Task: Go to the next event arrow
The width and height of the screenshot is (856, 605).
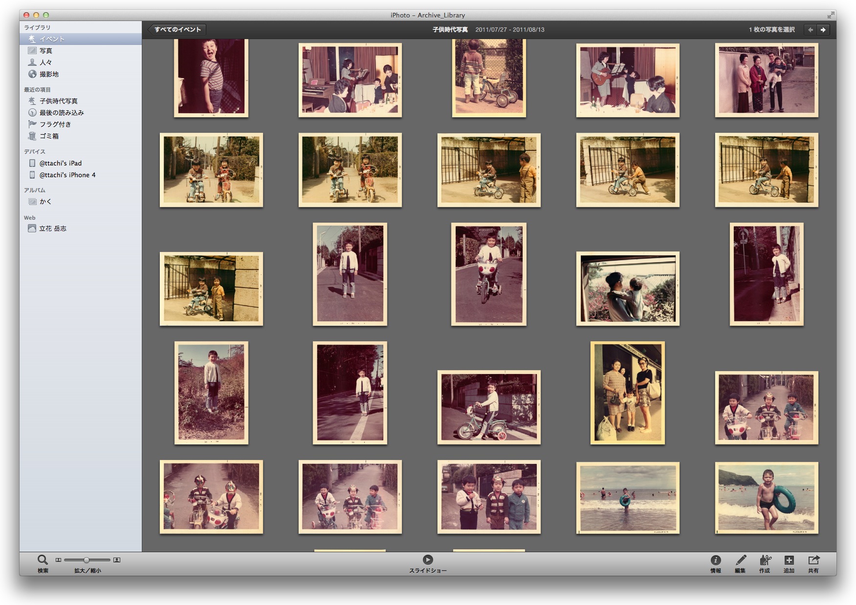Action: click(x=823, y=30)
